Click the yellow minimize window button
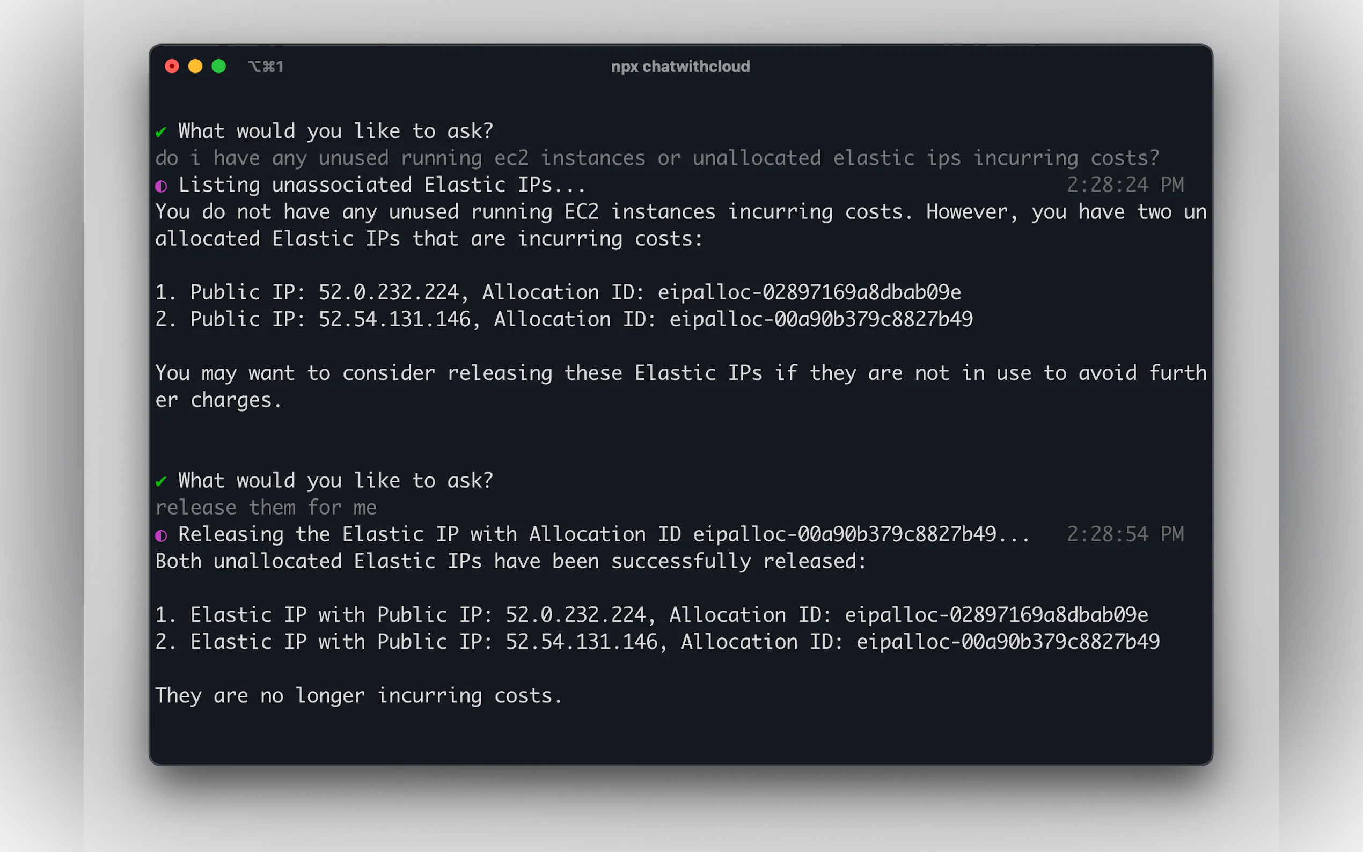Screen dimensions: 1363x852 pos(195,67)
